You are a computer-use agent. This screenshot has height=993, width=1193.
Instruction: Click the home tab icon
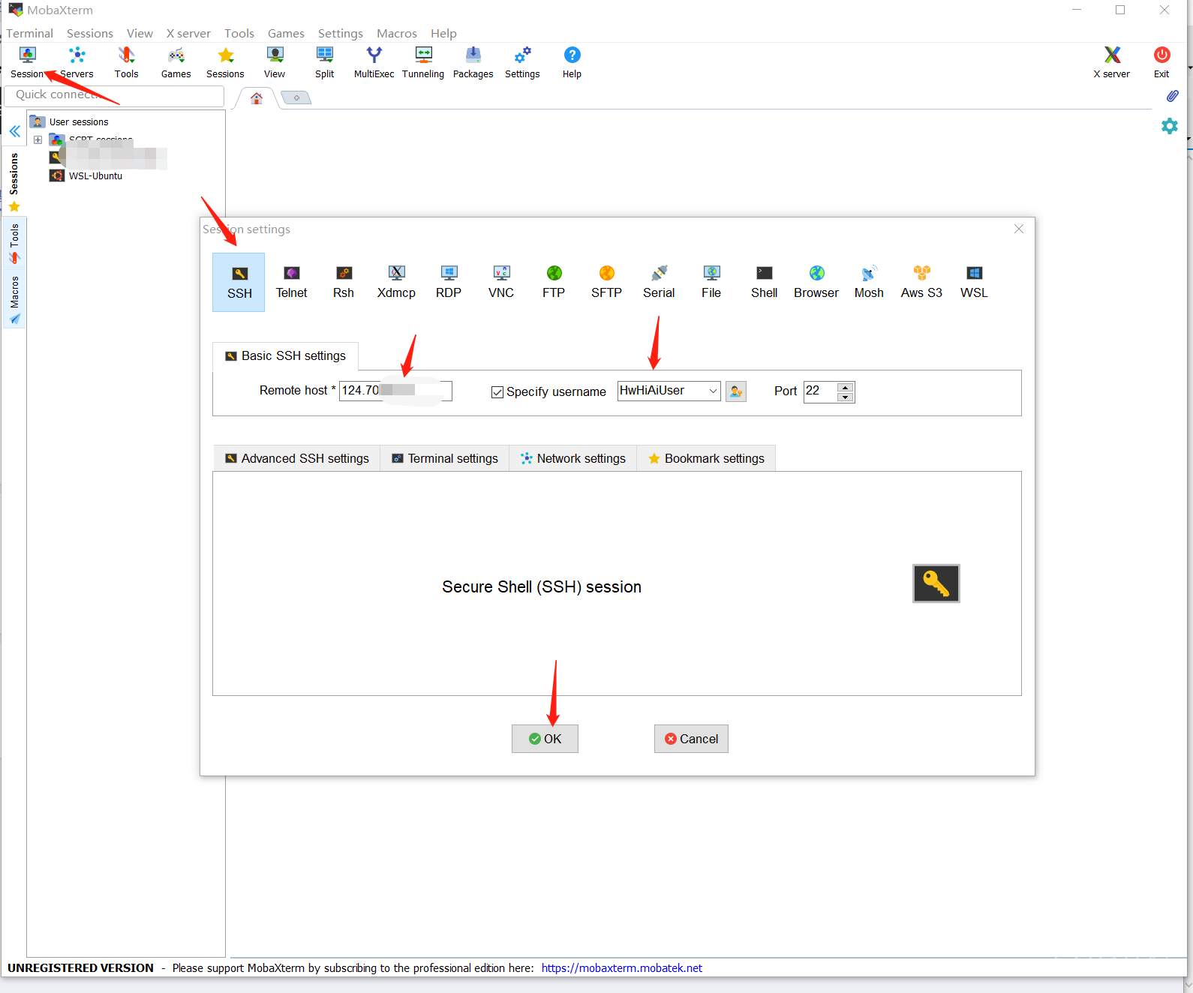(x=257, y=98)
